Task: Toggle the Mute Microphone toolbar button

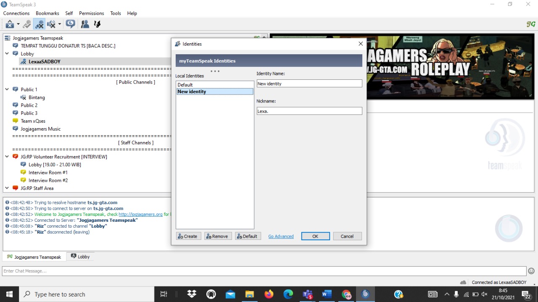Action: 40,24
